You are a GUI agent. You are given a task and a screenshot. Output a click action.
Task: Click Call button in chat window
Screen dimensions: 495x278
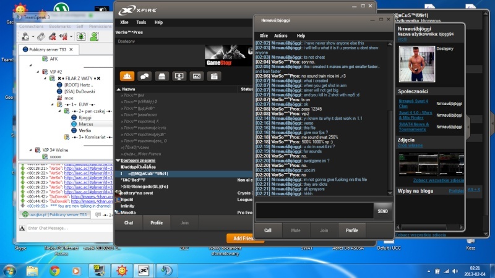point(268,230)
